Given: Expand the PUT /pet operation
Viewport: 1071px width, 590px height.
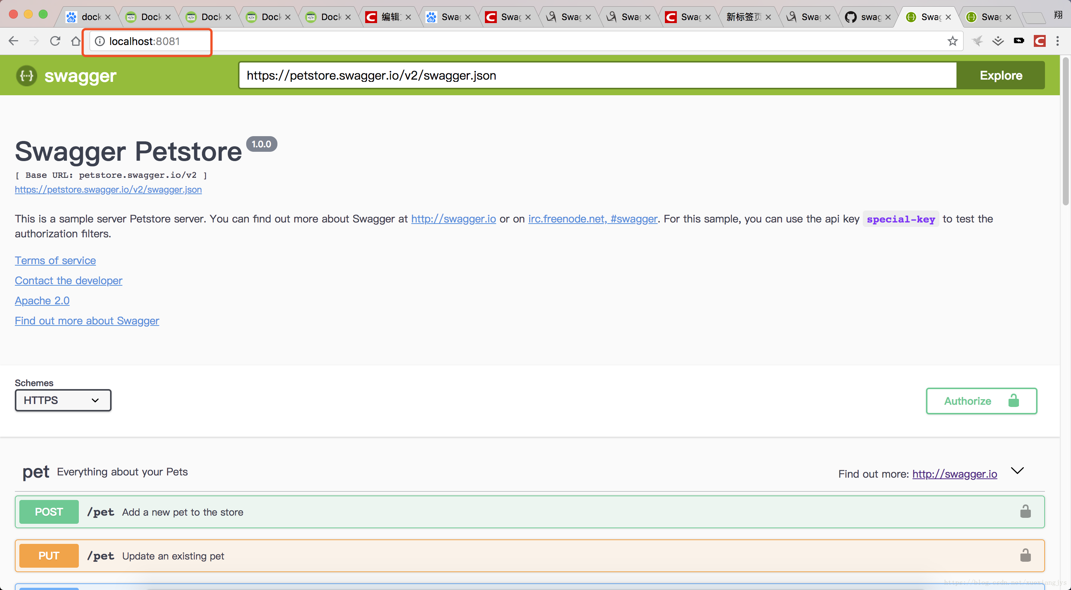Looking at the screenshot, I should pos(530,556).
